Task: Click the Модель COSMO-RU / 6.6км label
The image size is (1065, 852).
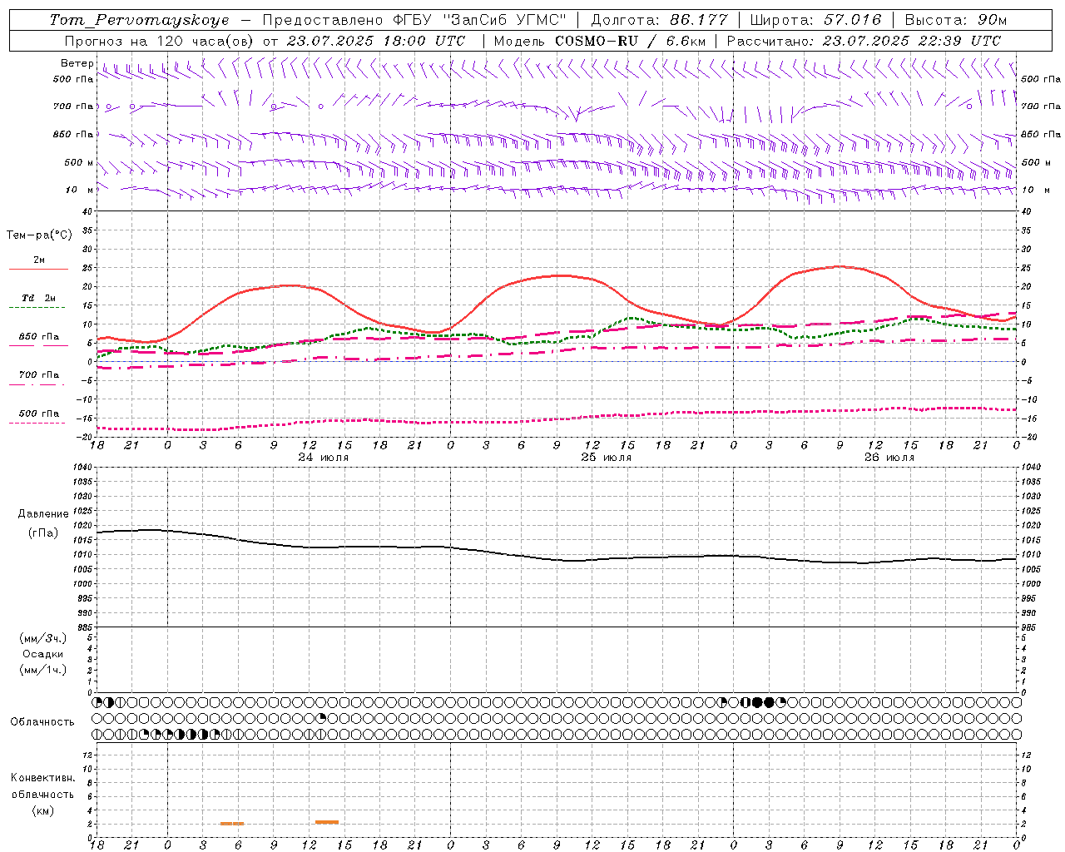Action: tap(598, 41)
